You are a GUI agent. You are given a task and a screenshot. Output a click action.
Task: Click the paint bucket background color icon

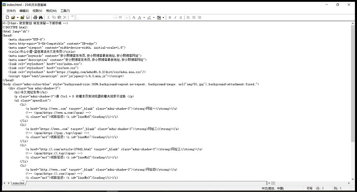coord(159,17)
